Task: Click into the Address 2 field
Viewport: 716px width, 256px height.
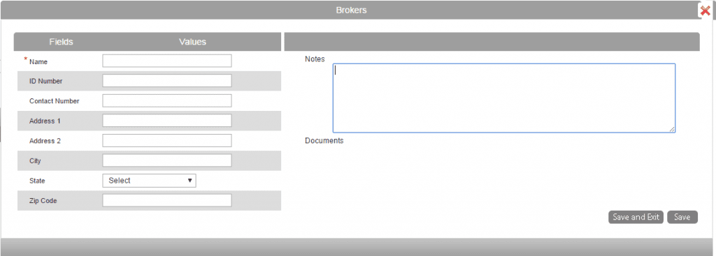Action: click(x=166, y=141)
